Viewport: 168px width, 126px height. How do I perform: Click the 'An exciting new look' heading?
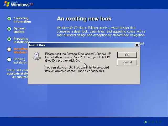click(84, 19)
